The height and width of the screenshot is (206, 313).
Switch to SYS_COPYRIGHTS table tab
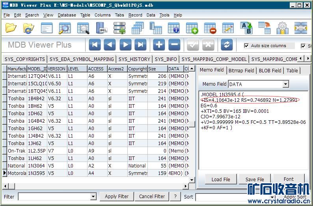pyautogui.click(x=25, y=59)
